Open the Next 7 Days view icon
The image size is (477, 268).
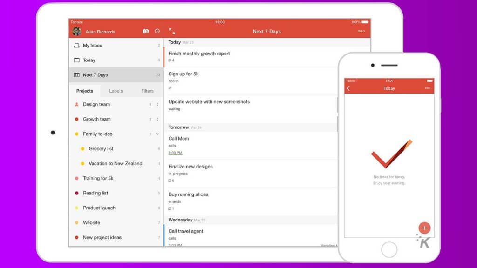[77, 74]
